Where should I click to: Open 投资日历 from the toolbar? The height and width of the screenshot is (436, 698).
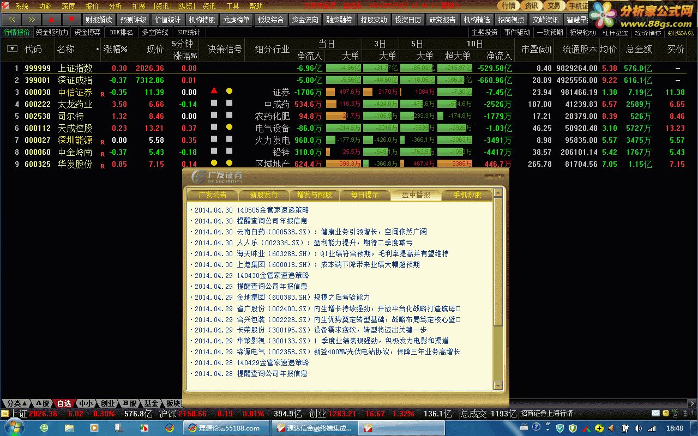[408, 20]
